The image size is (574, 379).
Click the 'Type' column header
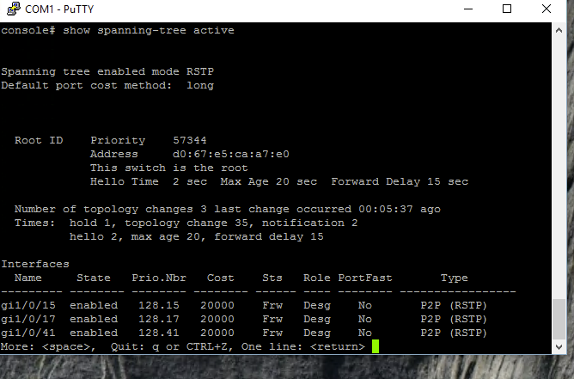click(455, 278)
